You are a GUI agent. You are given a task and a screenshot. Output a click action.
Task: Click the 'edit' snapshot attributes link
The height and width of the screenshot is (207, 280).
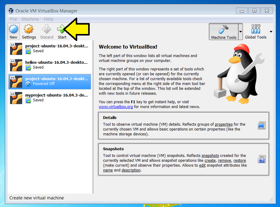(202, 165)
